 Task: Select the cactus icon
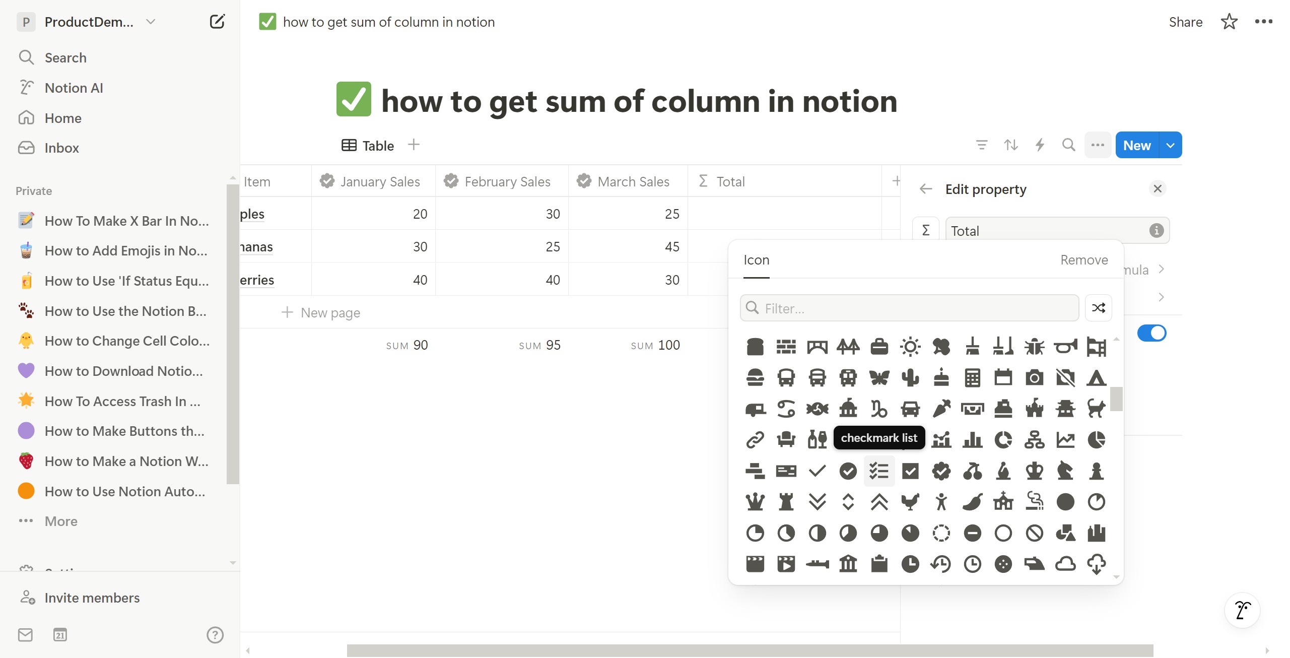[x=910, y=377]
